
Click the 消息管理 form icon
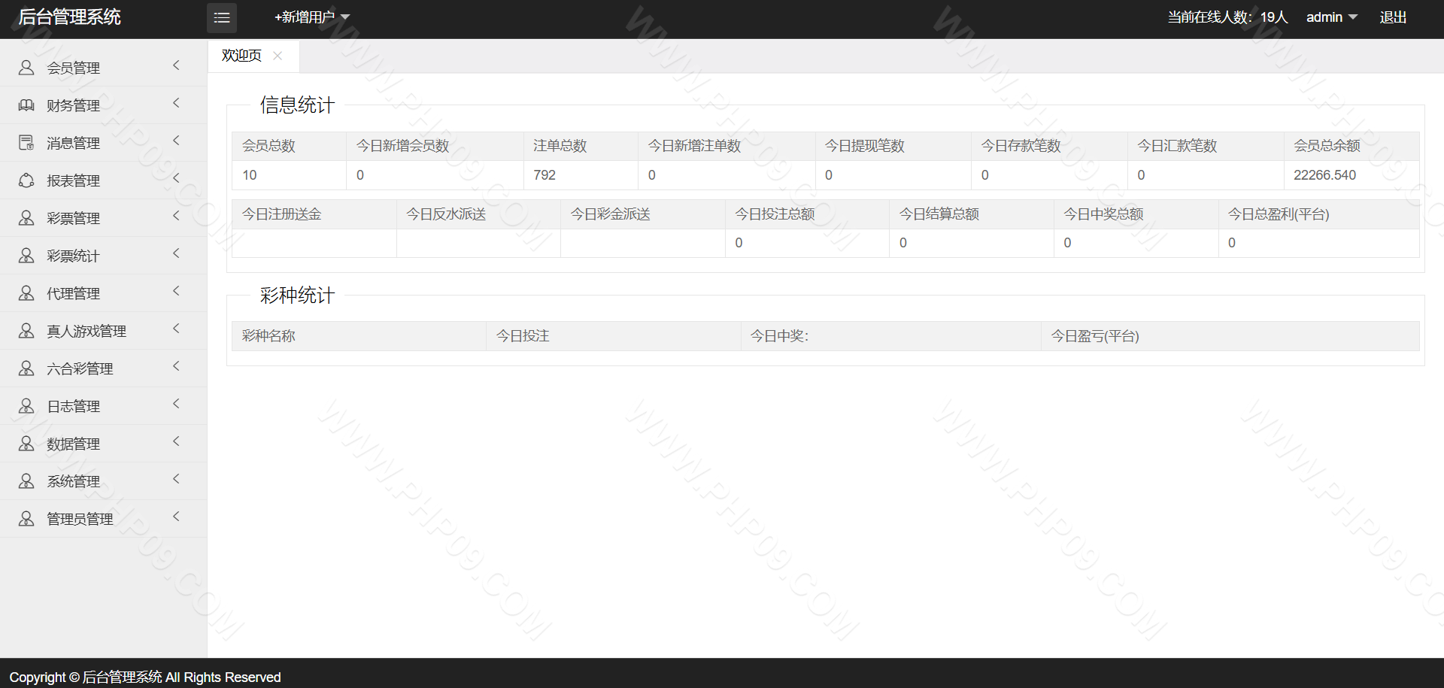click(x=26, y=143)
